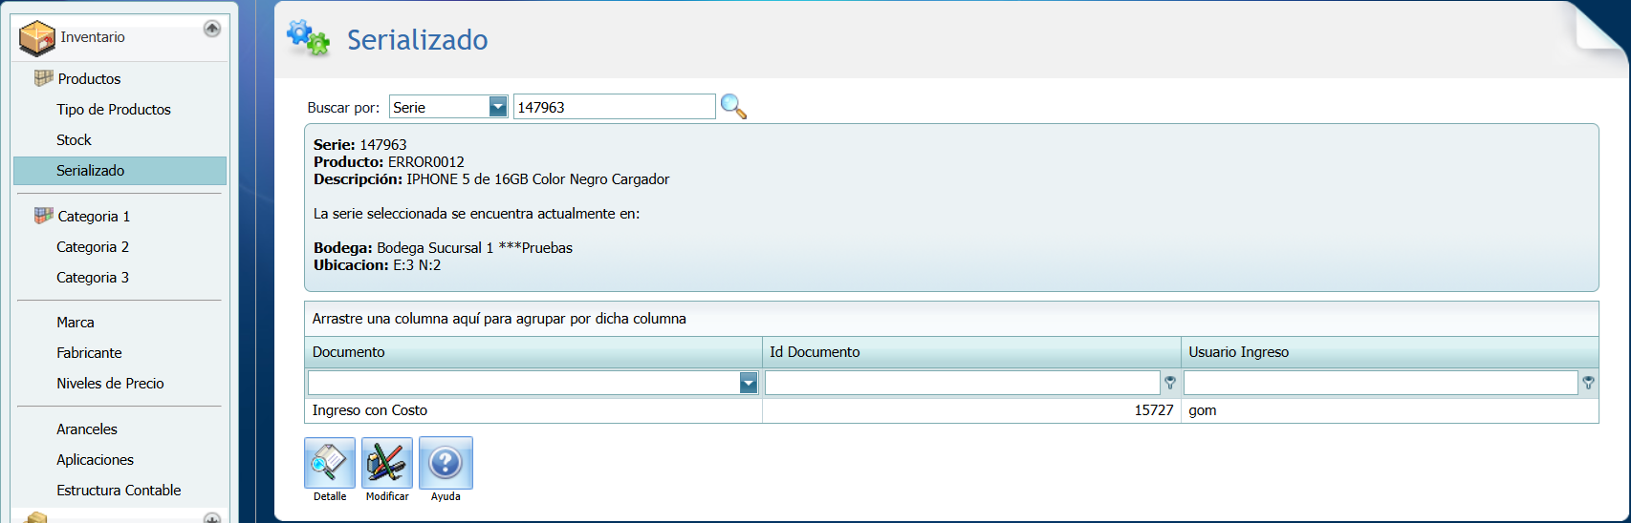Click the Modificar edit tools icon

(x=387, y=463)
